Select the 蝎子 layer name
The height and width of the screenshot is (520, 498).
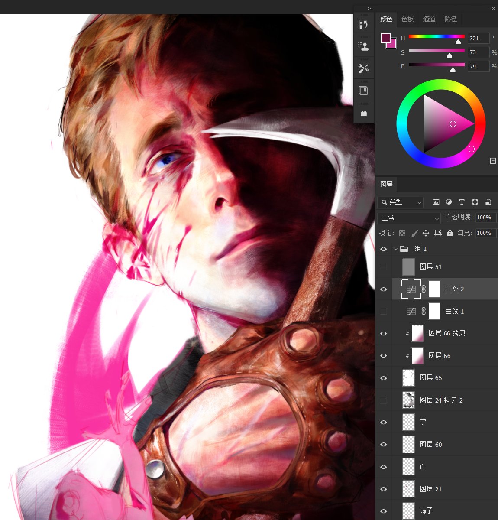coord(426,511)
